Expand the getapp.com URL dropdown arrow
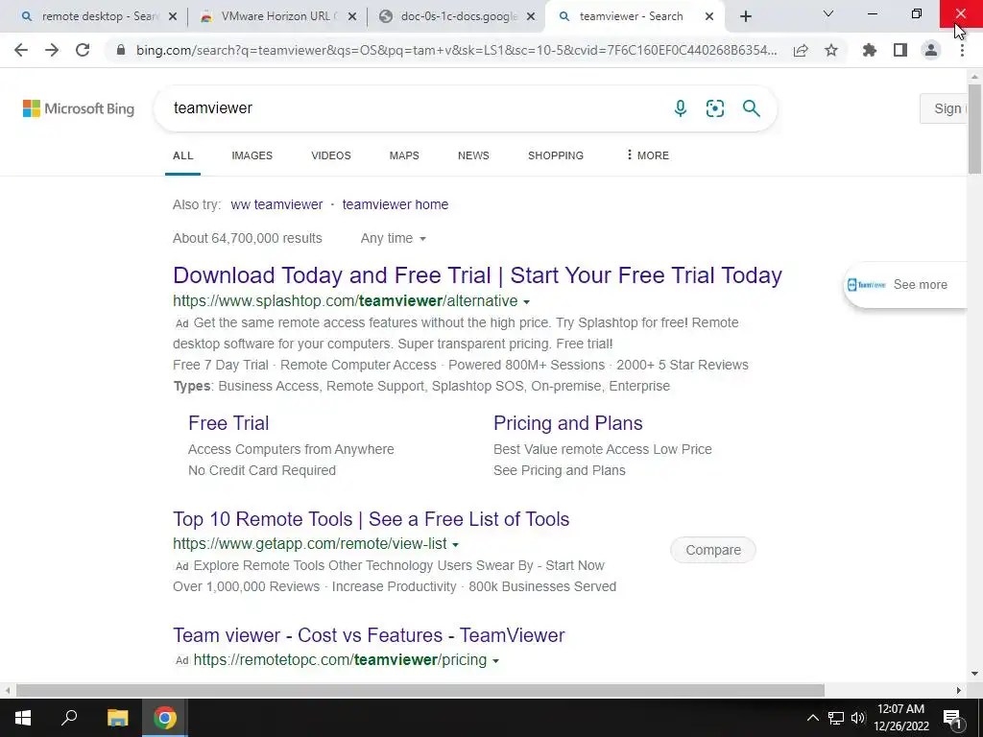The width and height of the screenshot is (983, 737). [x=456, y=545]
